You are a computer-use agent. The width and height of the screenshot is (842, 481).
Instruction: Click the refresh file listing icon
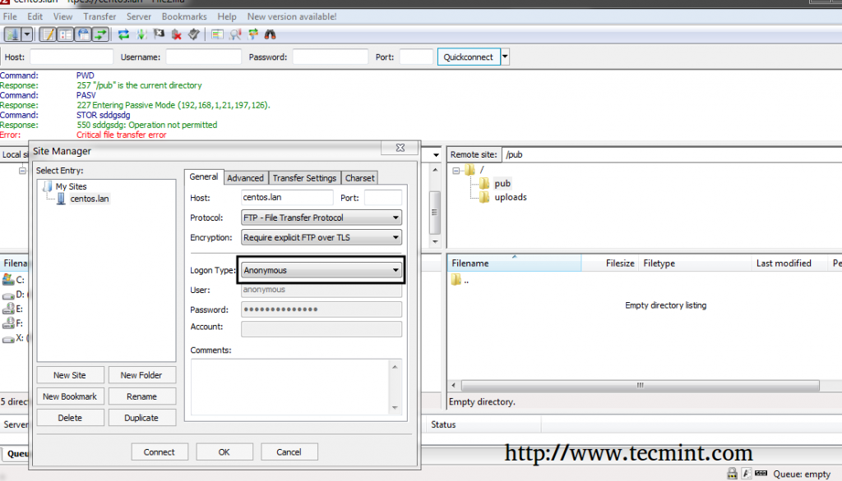(123, 34)
